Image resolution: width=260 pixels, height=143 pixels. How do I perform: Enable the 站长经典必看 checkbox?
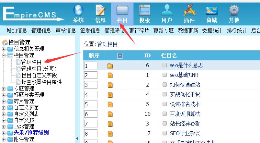coord(164,124)
